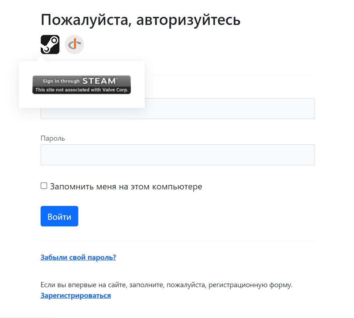
Task: Click the word 'авторизуйтесь' in the title
Action: pyautogui.click(x=188, y=20)
